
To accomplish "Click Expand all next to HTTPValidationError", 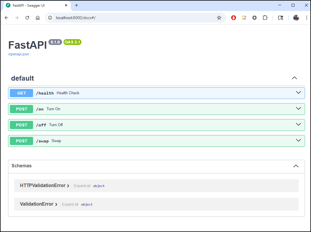I will click(82, 186).
